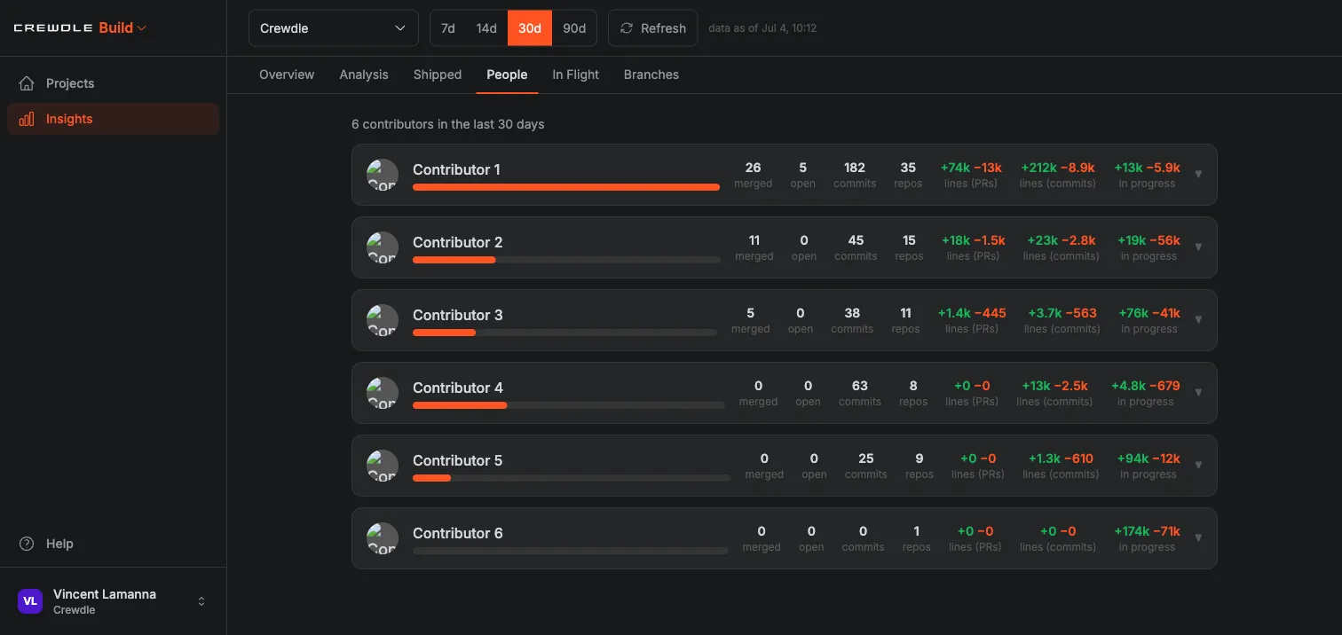Click the Insights bar chart icon
The height and width of the screenshot is (635, 1342).
tap(27, 119)
